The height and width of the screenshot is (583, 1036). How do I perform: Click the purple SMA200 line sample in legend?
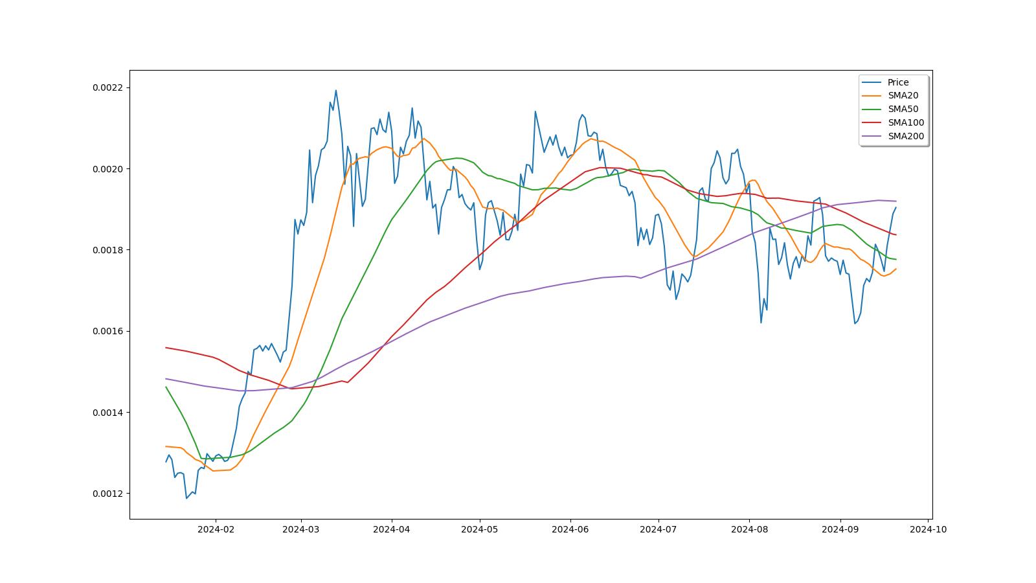click(x=872, y=137)
